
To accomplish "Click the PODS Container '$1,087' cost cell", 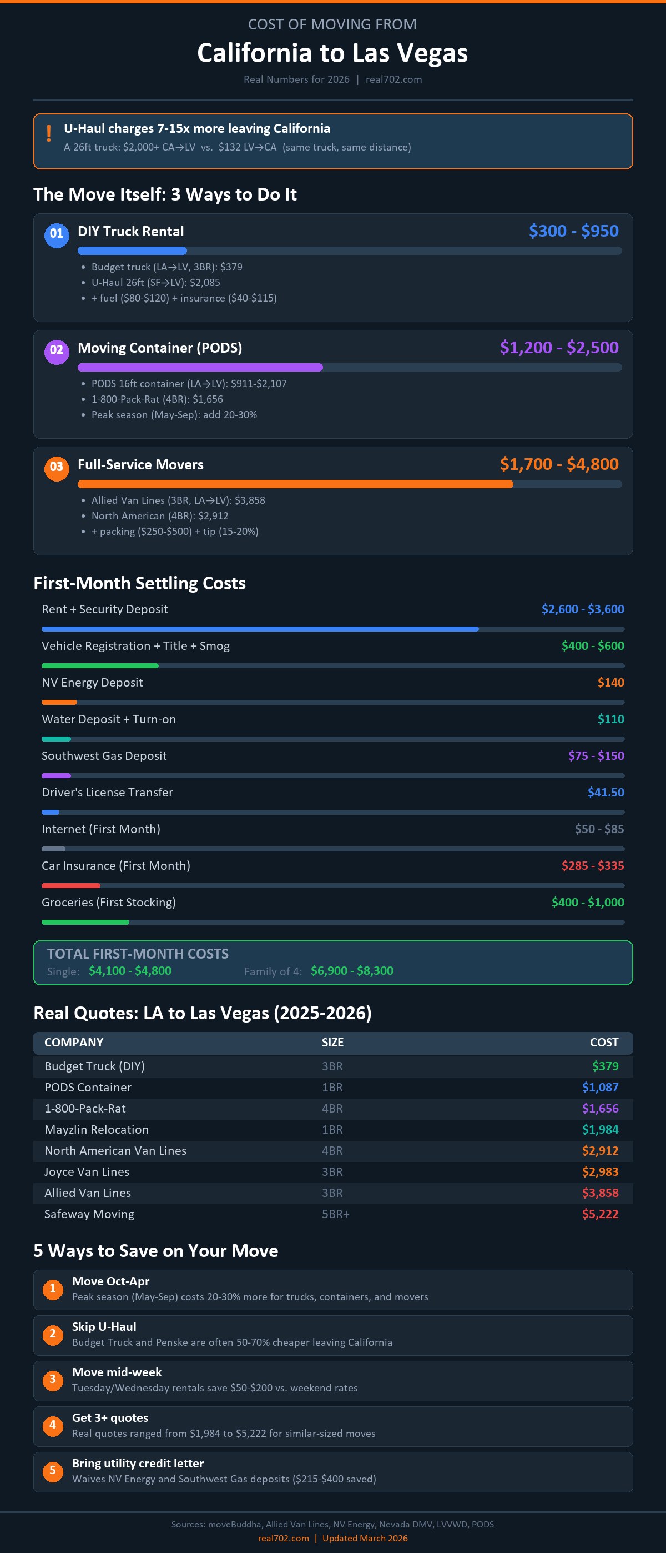I will tap(600, 1088).
